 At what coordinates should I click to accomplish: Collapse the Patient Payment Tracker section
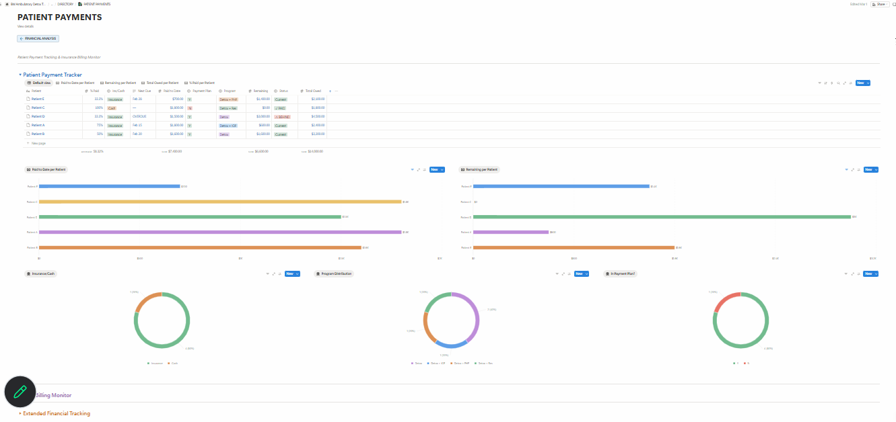[20, 75]
